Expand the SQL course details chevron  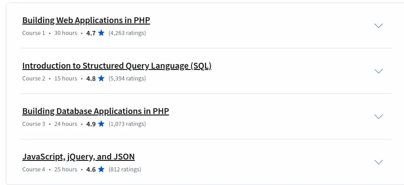pos(378,71)
